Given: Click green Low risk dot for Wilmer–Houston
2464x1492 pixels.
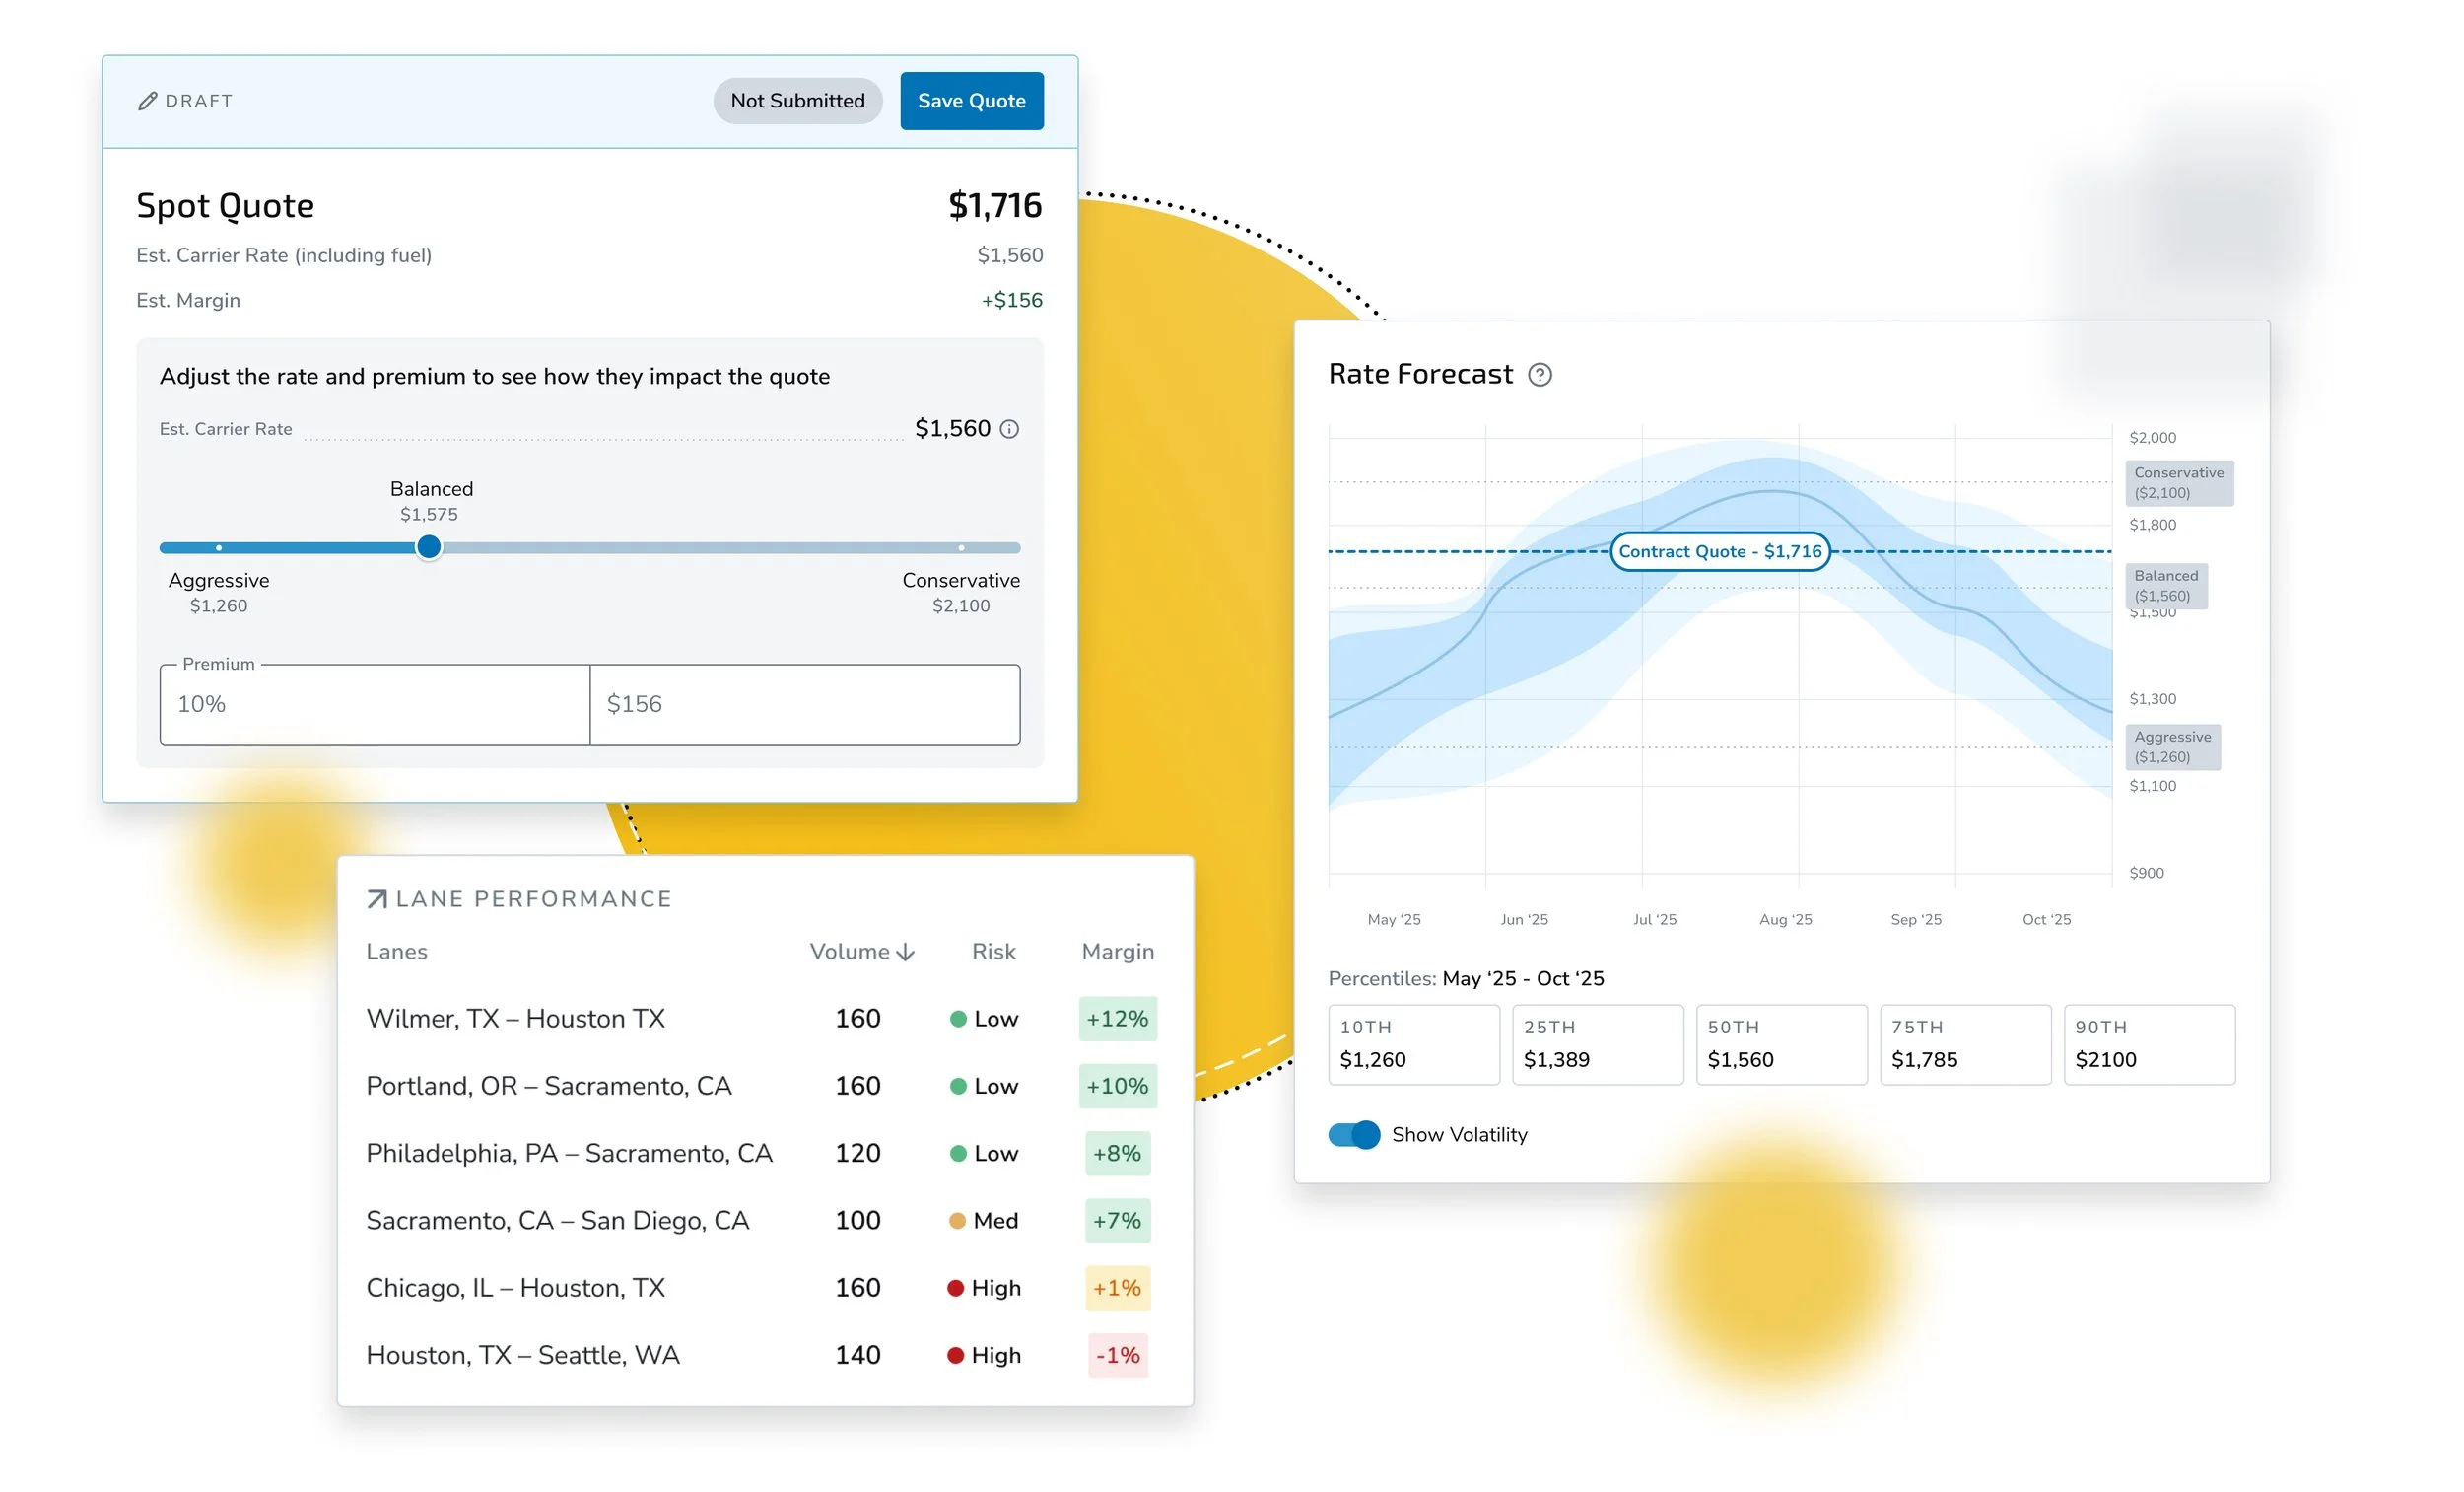Looking at the screenshot, I should point(958,1019).
